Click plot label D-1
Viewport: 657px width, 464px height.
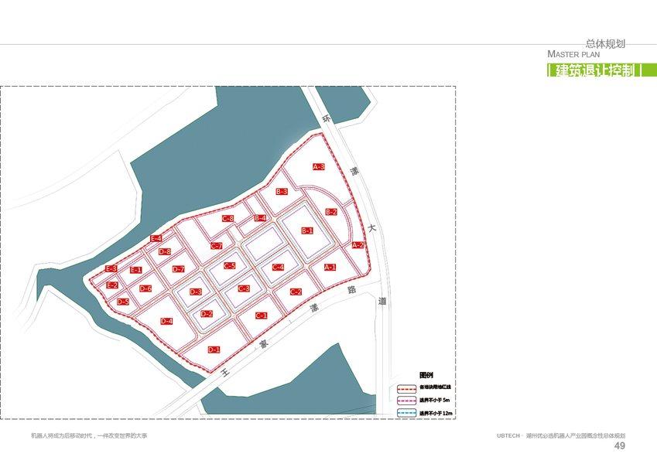coord(214,350)
